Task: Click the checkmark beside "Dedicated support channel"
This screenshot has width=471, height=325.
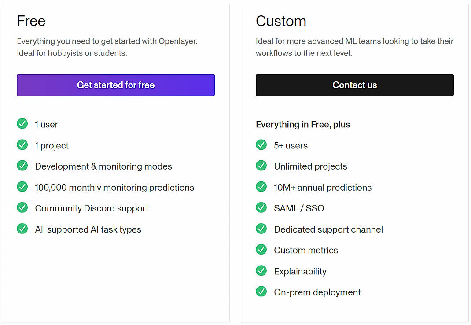Action: click(x=261, y=229)
